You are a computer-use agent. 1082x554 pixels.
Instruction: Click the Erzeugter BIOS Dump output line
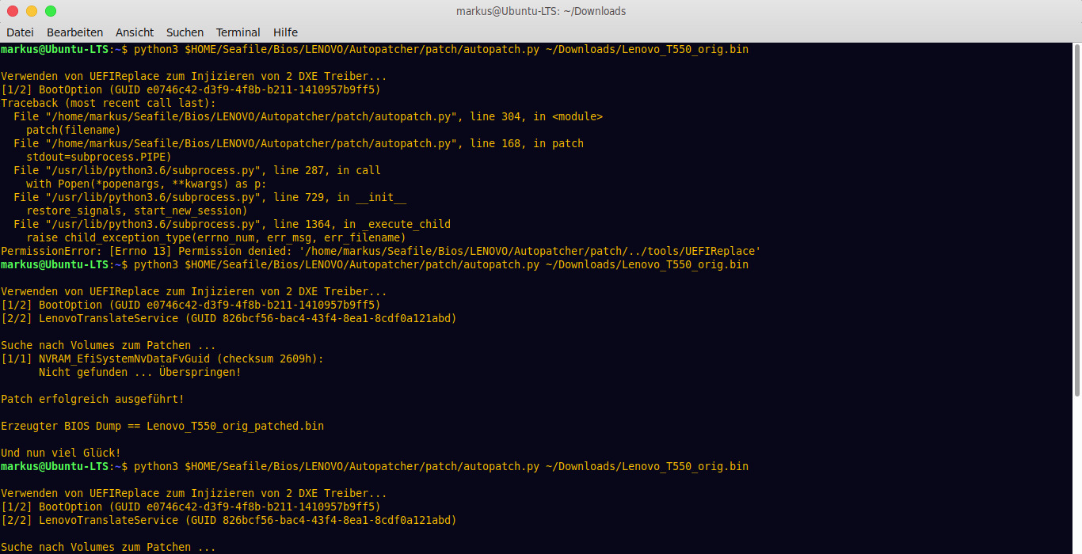click(162, 426)
